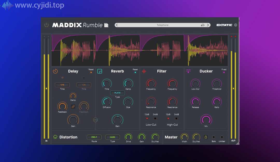Open the info icon next to Extatic
Screen dimensions: 280x162
point(235,25)
